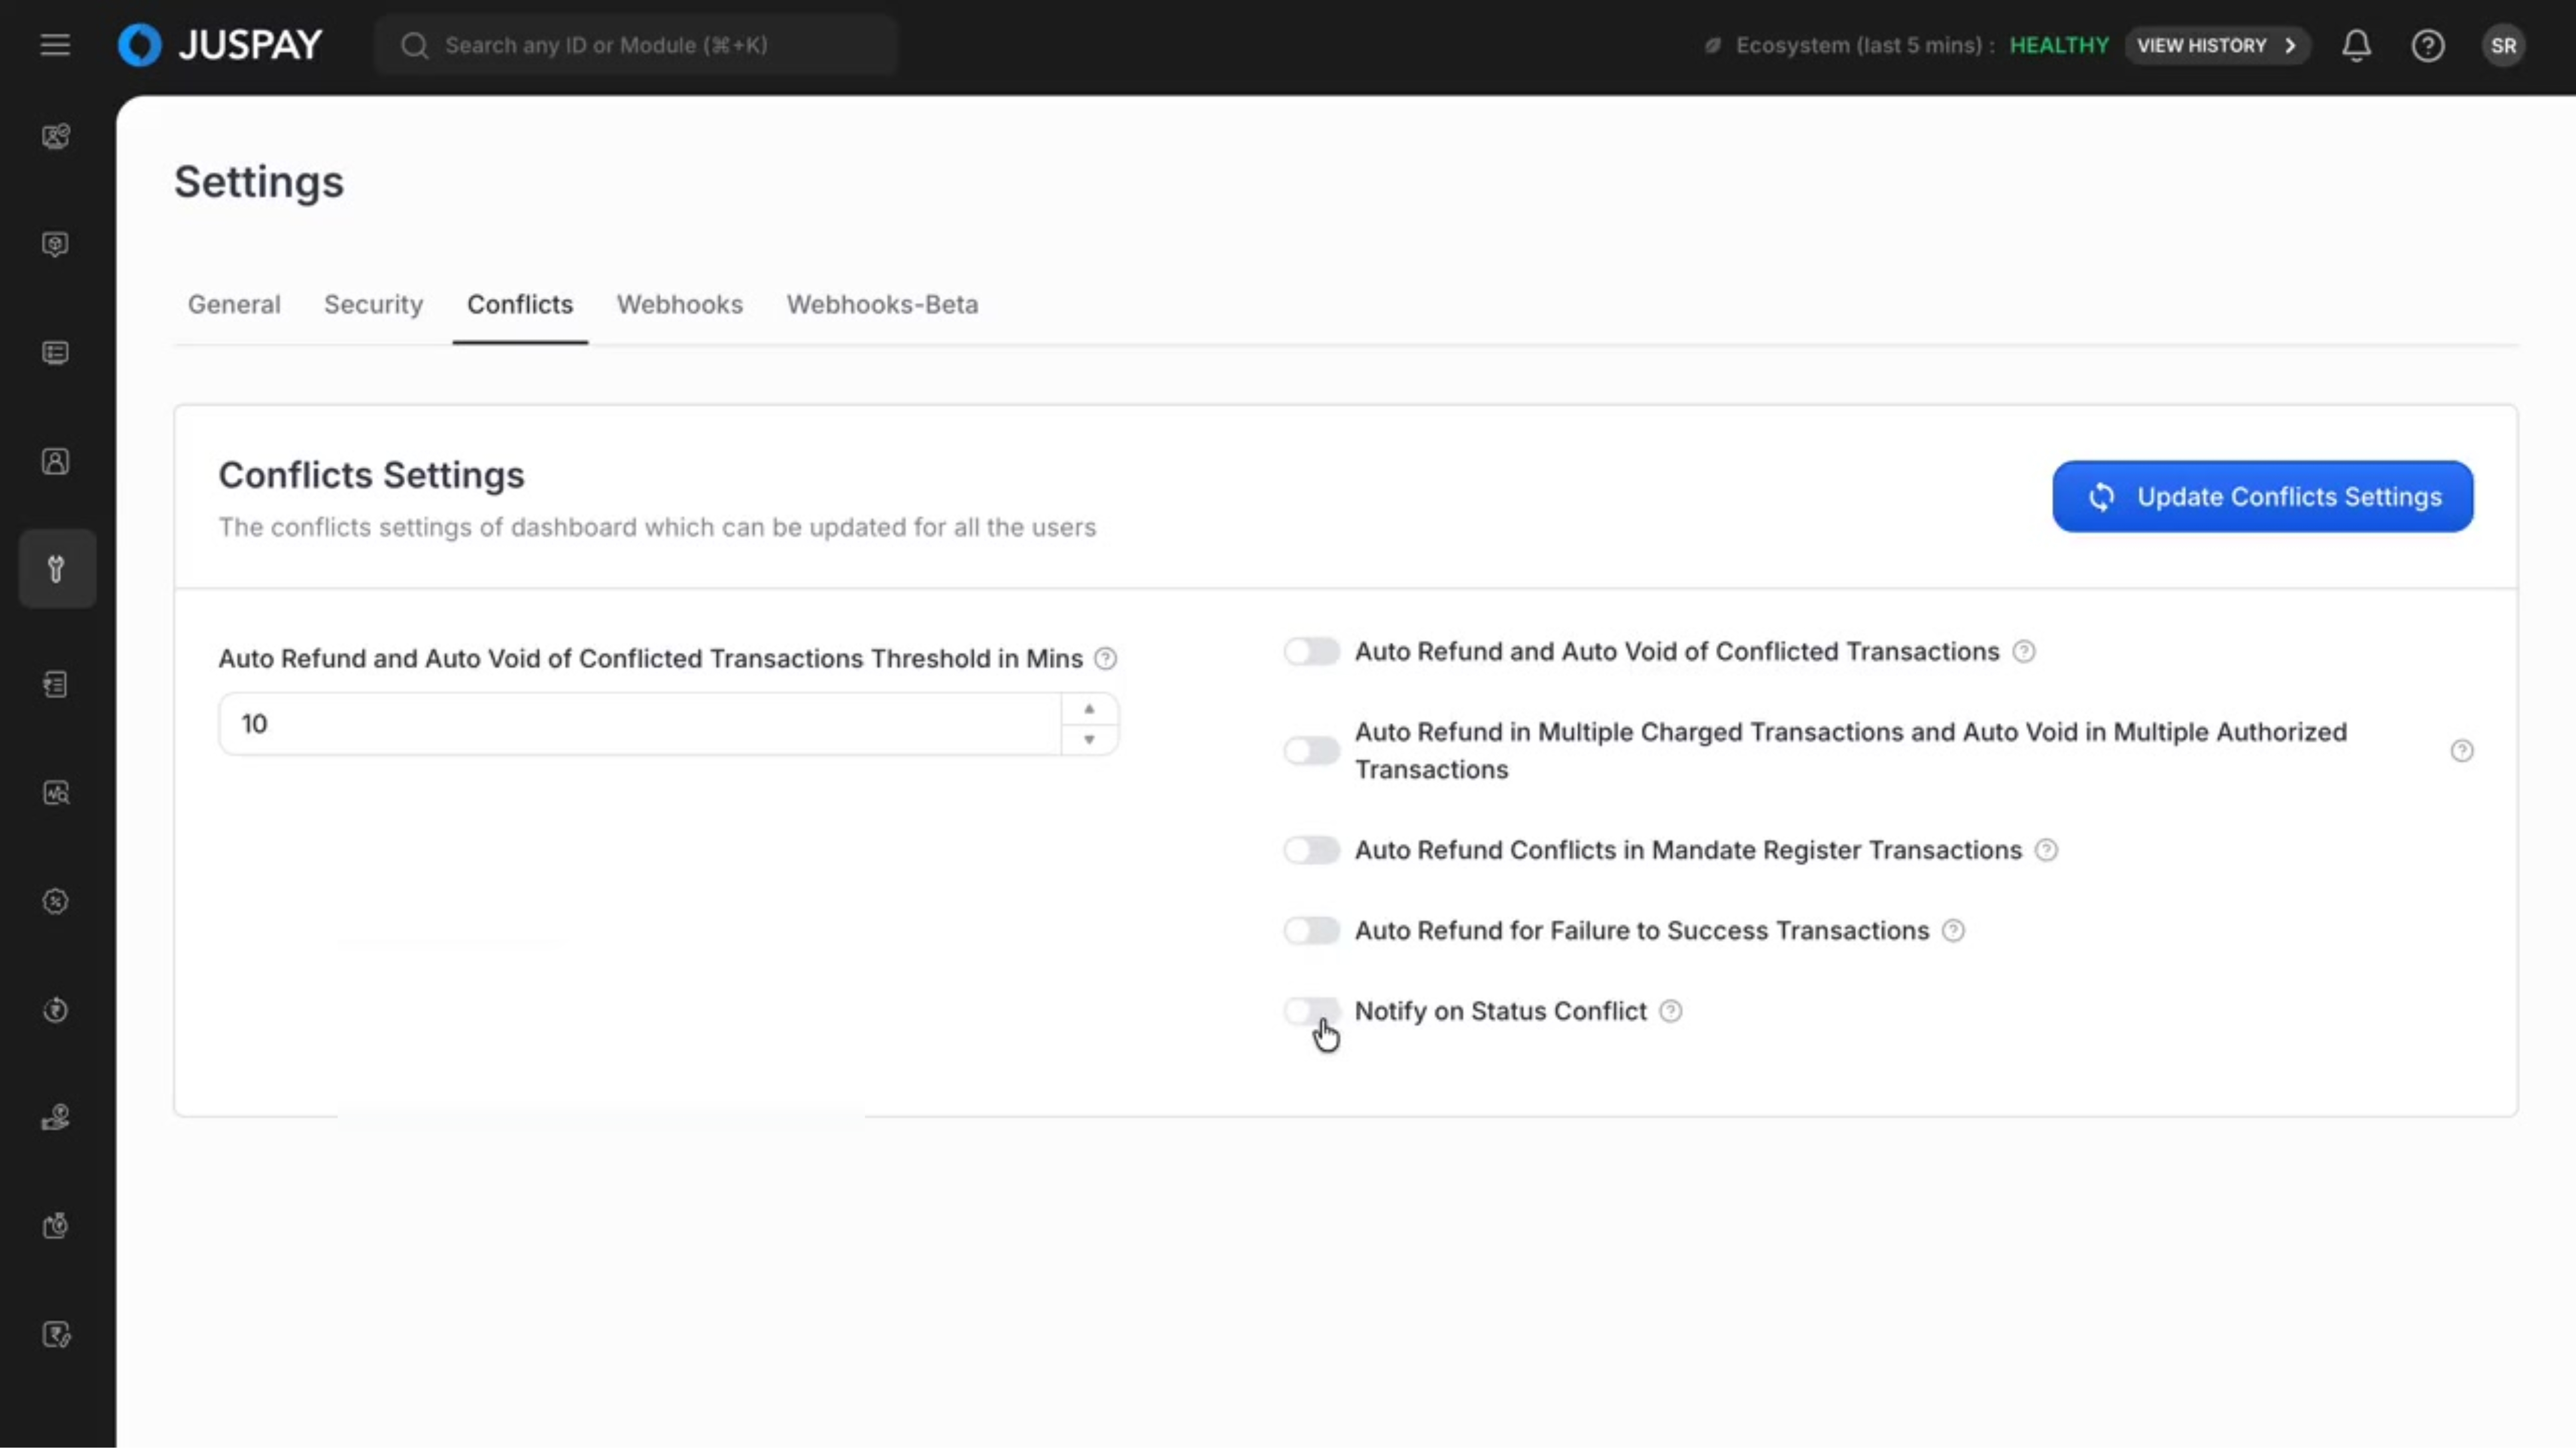The image size is (2576, 1449).
Task: Open the notifications bell
Action: pyautogui.click(x=2356, y=45)
